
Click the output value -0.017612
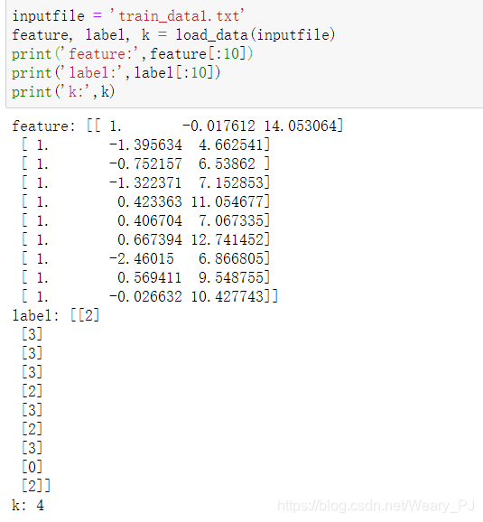click(218, 126)
